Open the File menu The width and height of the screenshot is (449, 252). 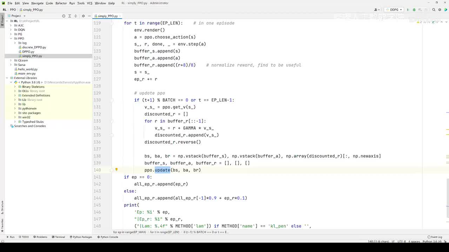[10, 3]
